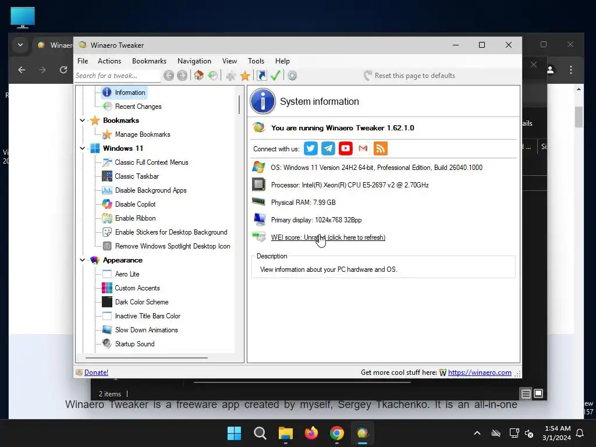Open the Help menu
This screenshot has width=596, height=447.
pyautogui.click(x=282, y=61)
